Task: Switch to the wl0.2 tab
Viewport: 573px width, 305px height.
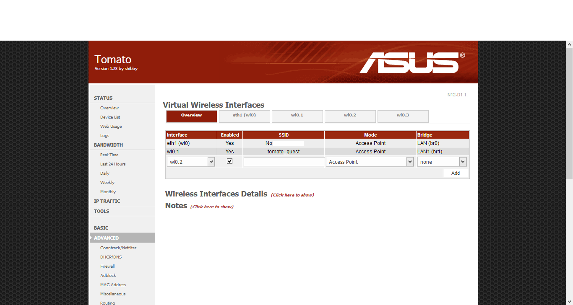Action: (350, 116)
